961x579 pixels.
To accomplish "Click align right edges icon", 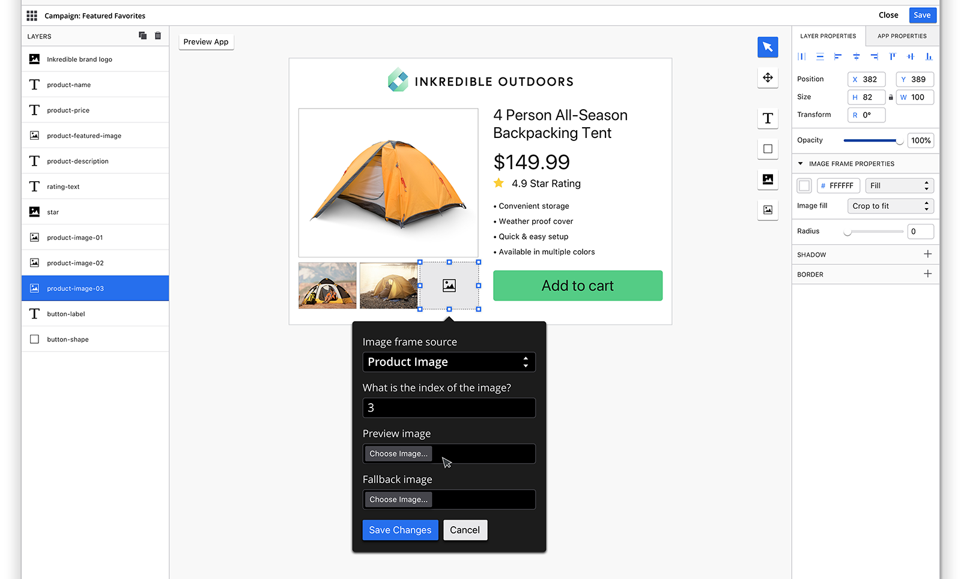I will [x=875, y=56].
